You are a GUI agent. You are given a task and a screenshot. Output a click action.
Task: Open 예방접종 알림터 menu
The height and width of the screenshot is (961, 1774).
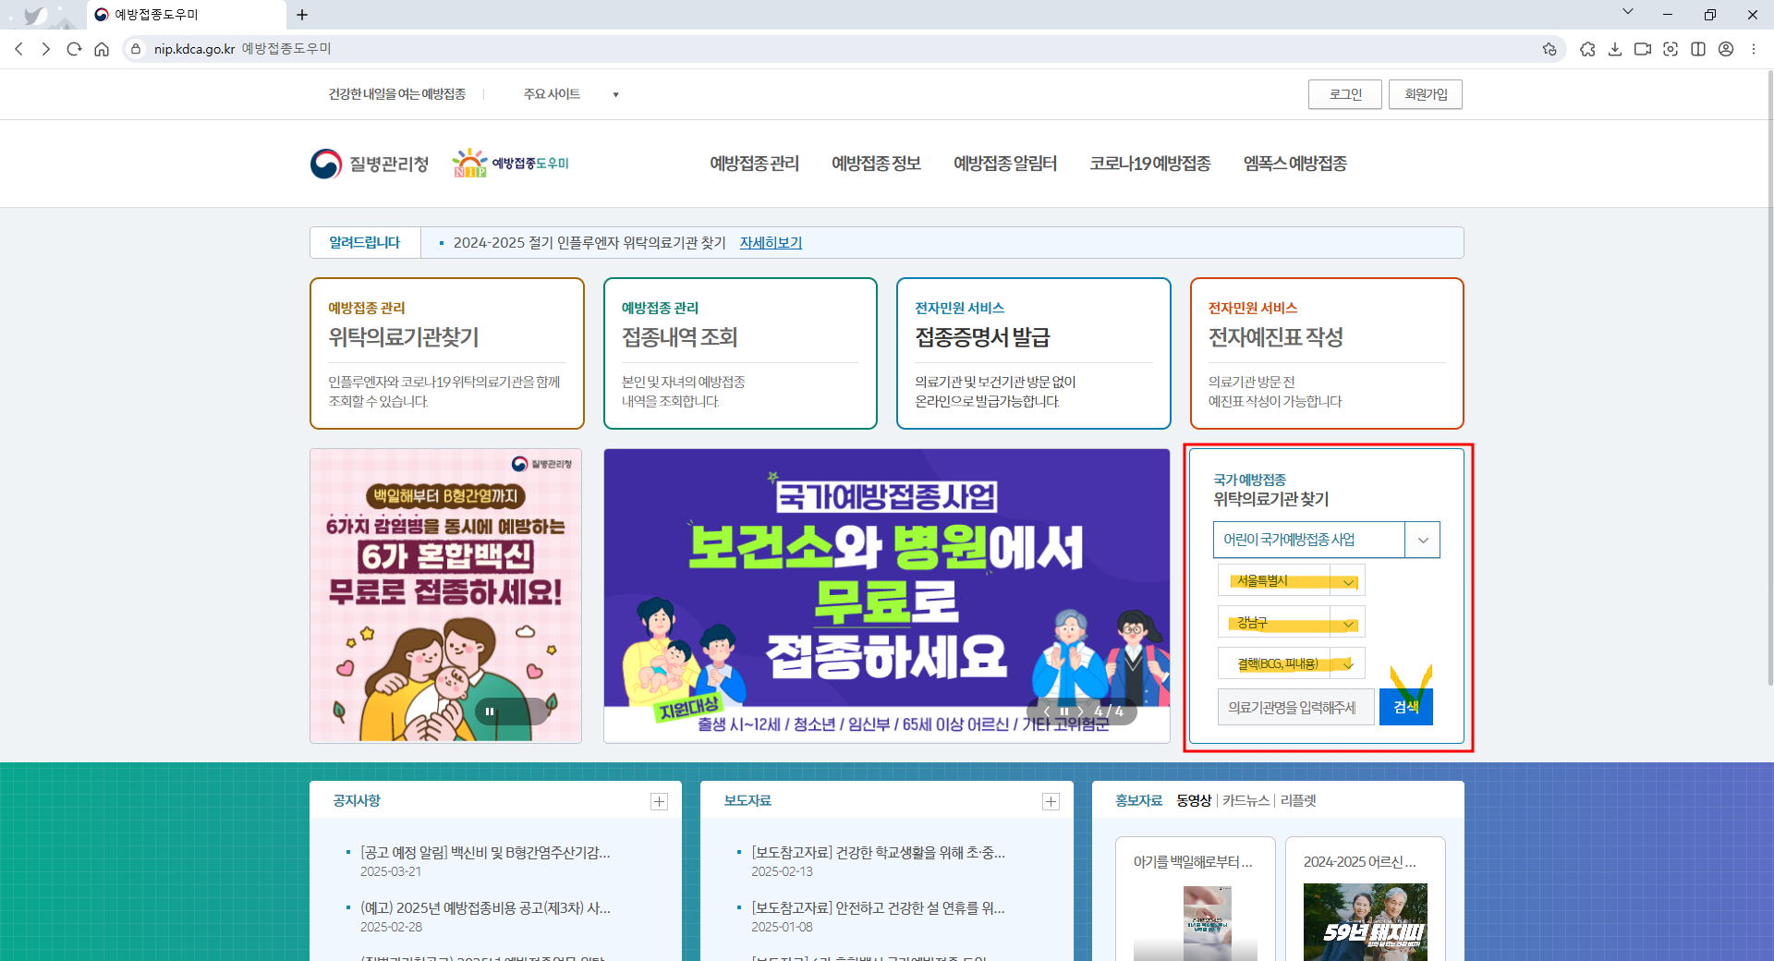[x=1005, y=164]
